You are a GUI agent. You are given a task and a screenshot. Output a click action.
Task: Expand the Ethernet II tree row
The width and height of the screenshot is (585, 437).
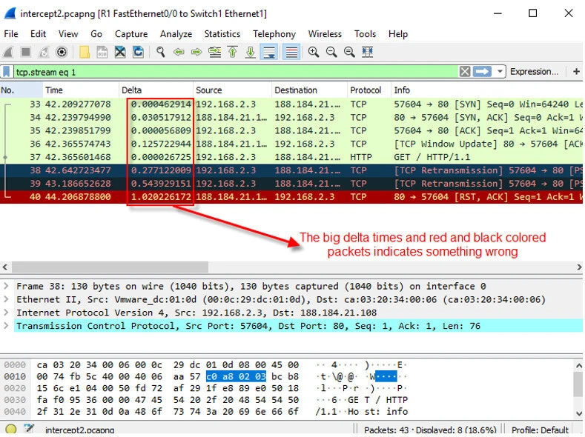coord(7,299)
